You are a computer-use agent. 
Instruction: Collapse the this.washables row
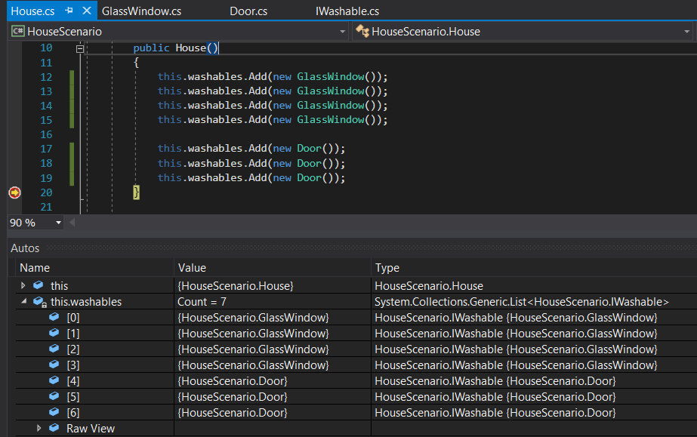pyautogui.click(x=23, y=302)
